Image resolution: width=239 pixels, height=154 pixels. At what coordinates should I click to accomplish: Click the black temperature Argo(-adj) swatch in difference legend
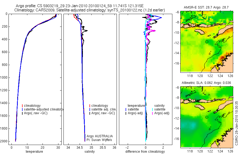pos(126,113)
